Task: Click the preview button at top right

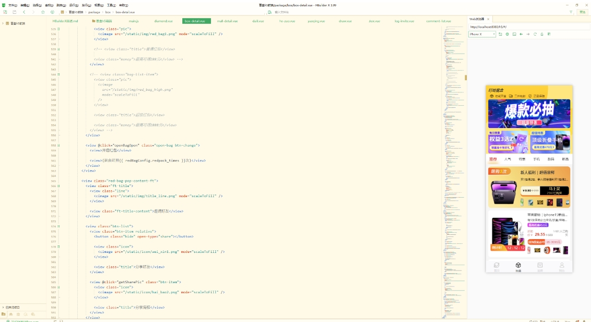Action: pos(582,12)
